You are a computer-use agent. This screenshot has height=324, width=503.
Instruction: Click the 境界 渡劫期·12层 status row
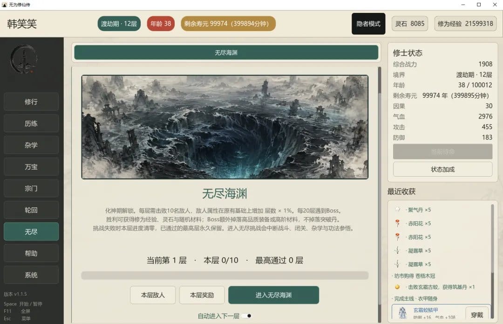coord(443,74)
